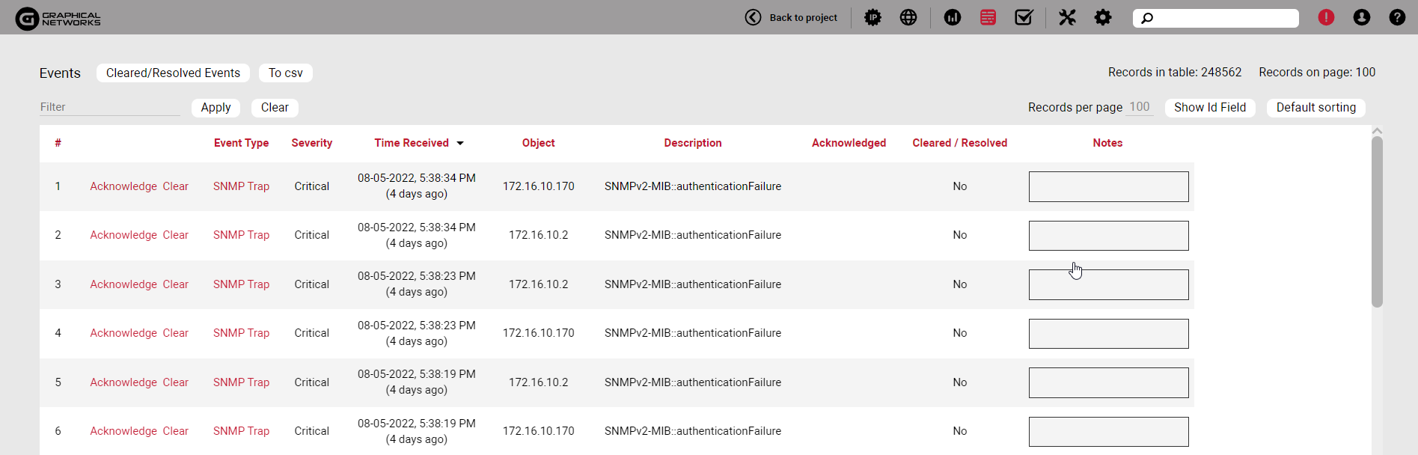Click the Graphical Networks logo
Screen dimensions: 1418x455
(58, 19)
